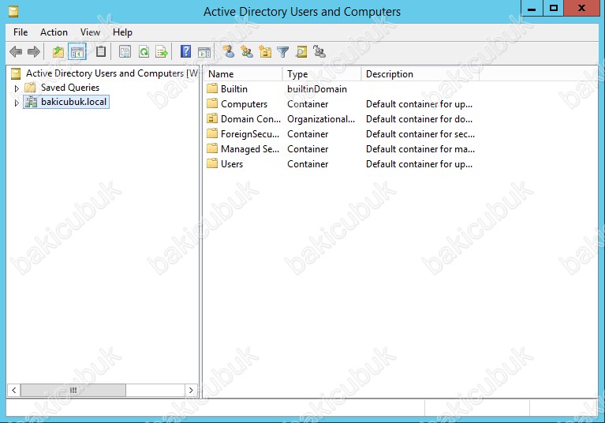Select the Domain Con... row name
The image size is (605, 423).
pyautogui.click(x=251, y=119)
